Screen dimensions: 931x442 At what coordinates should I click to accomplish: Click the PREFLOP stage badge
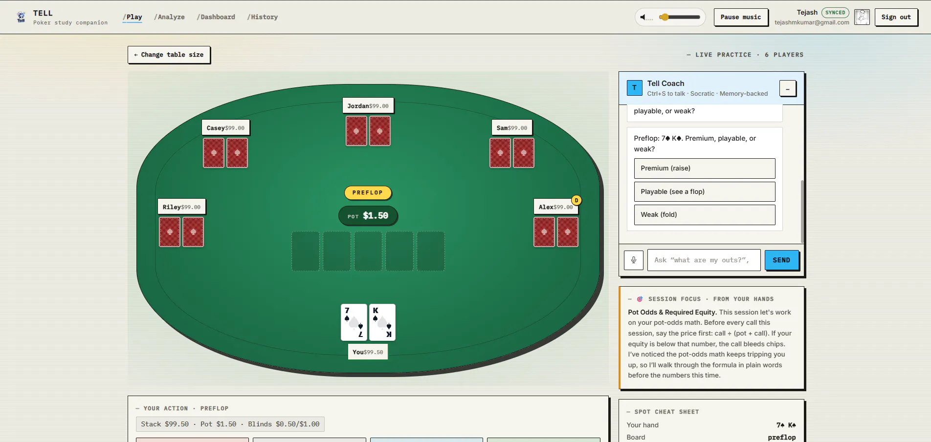point(368,193)
